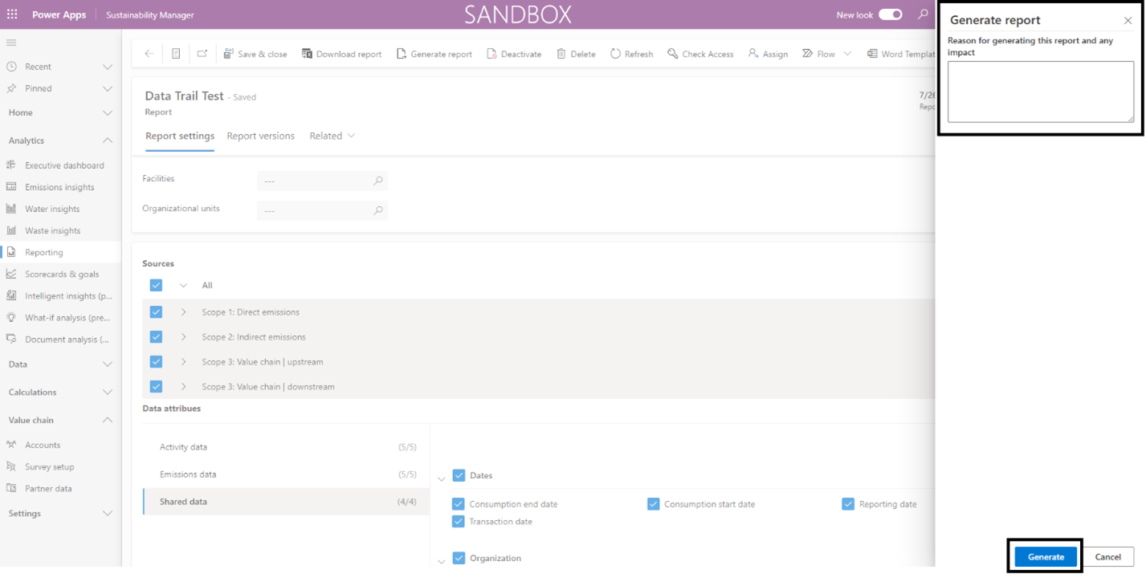Click Flow in command bar
Image resolution: width=1146 pixels, height=586 pixels.
point(818,54)
